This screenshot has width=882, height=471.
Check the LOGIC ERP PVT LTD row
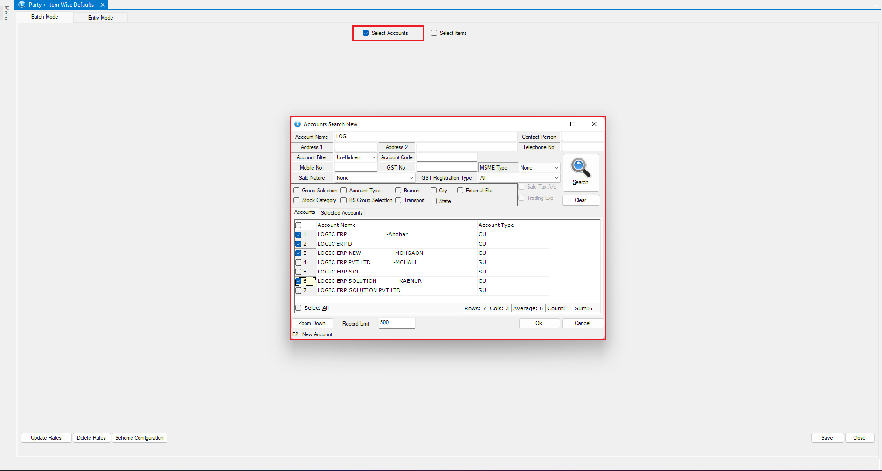click(299, 262)
